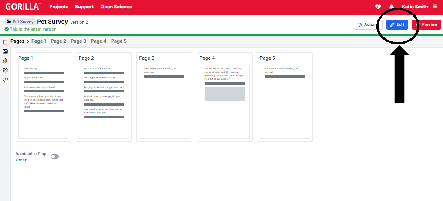Viewport: 443px width, 201px height.
Task: Click the blue Edit button
Action: point(397,24)
